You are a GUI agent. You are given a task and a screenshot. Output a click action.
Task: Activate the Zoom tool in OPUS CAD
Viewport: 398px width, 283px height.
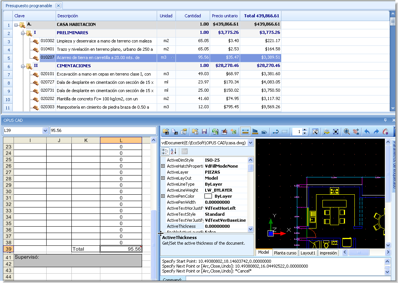(347, 131)
